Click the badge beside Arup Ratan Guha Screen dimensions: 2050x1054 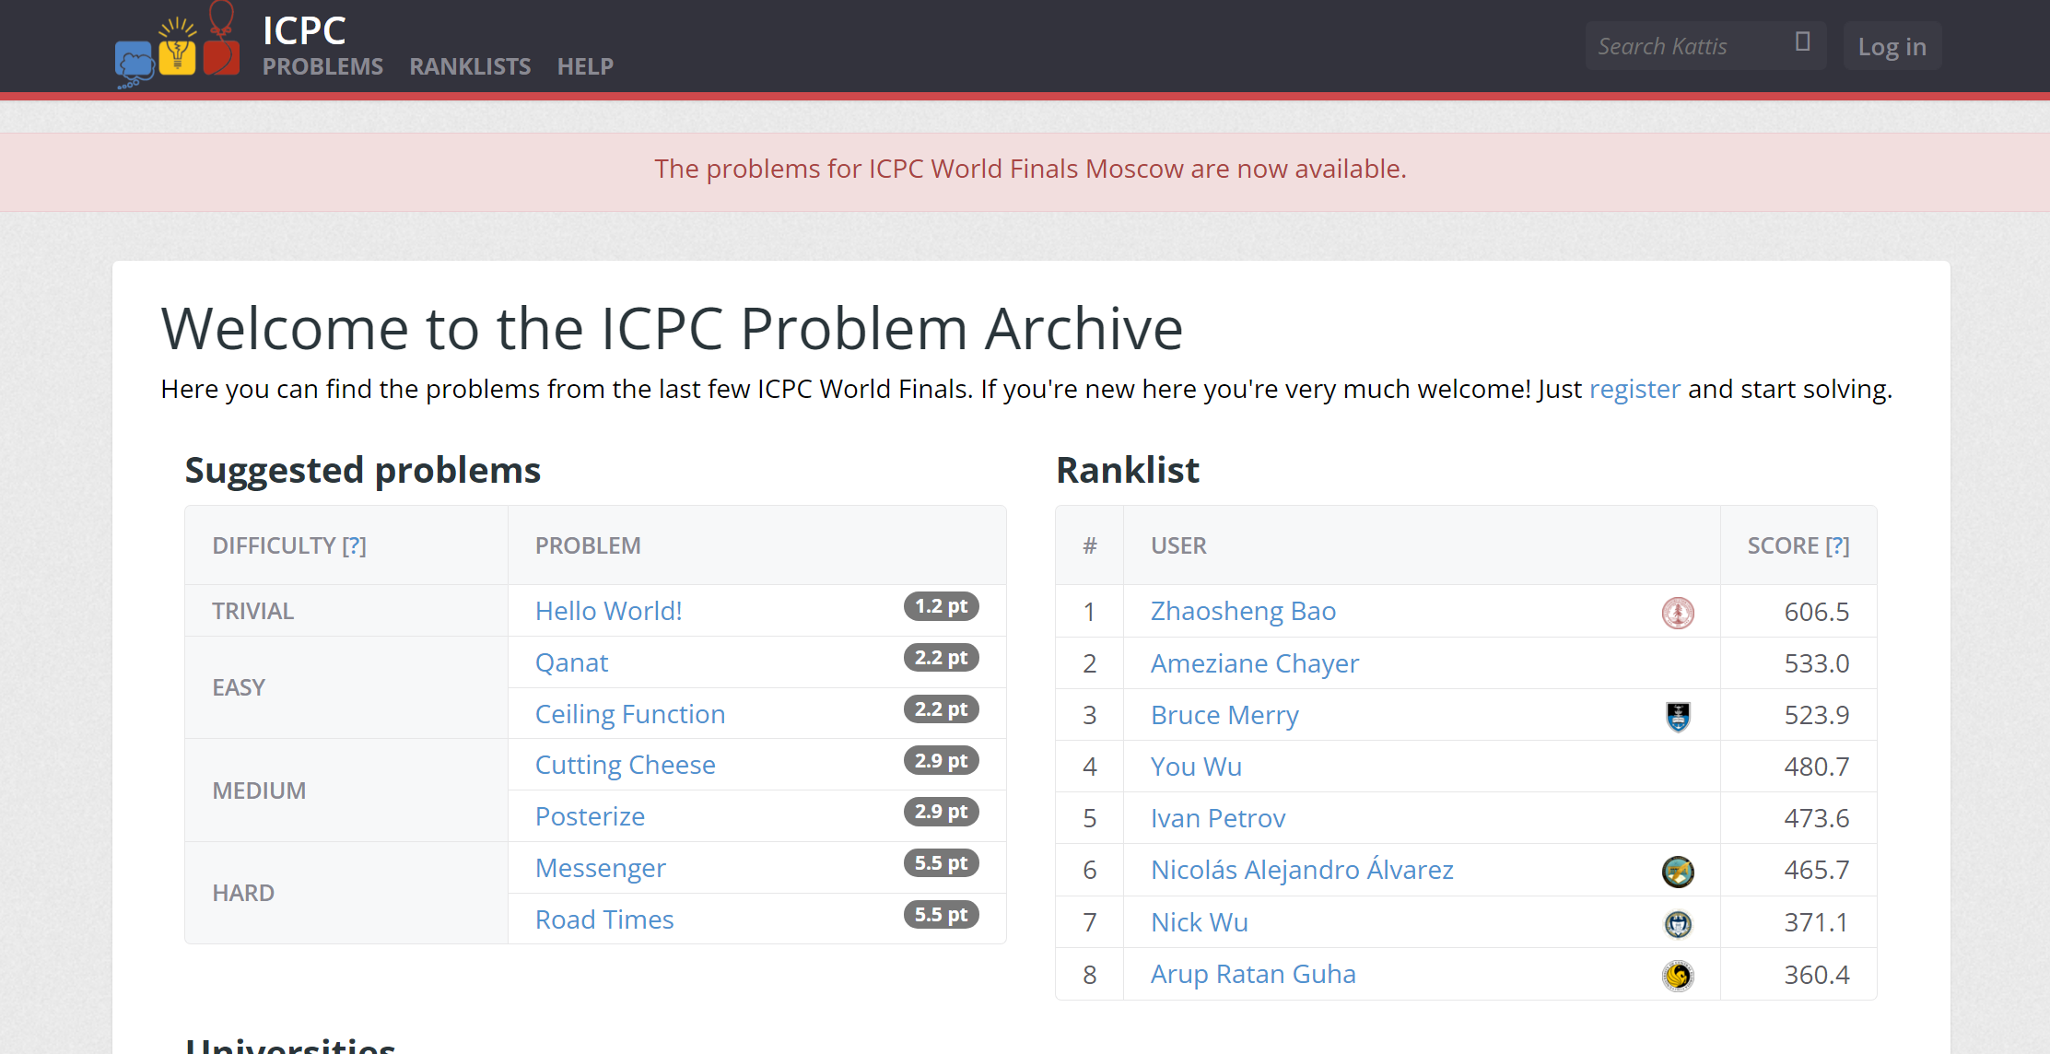pos(1679,975)
